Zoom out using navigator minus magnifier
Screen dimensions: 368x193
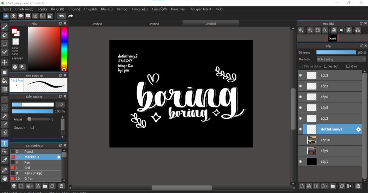[x=325, y=30]
